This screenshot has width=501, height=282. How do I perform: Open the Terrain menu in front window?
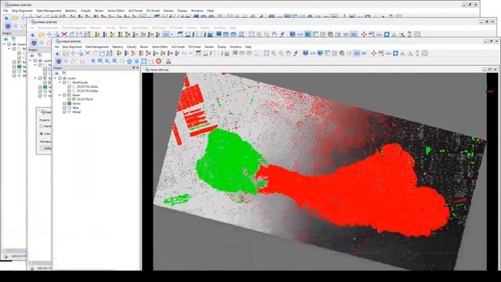click(144, 47)
